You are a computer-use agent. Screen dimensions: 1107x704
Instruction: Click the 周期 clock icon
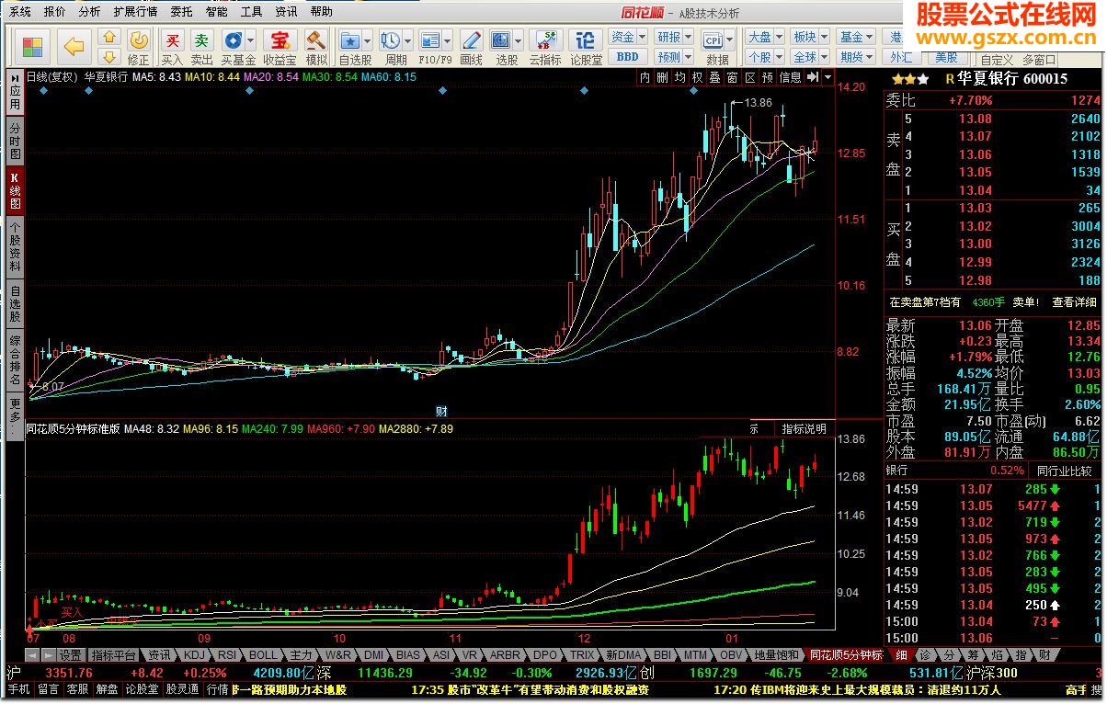coord(390,40)
